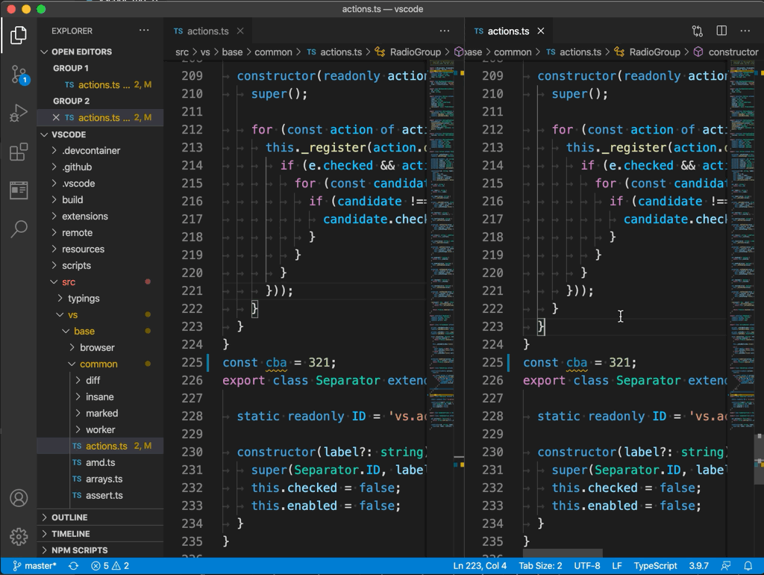Open the Accounts icon
This screenshot has width=764, height=575.
click(x=19, y=498)
